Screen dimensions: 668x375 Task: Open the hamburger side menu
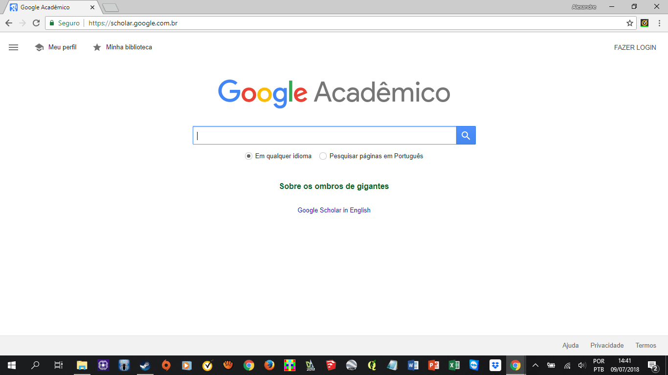coord(14,47)
